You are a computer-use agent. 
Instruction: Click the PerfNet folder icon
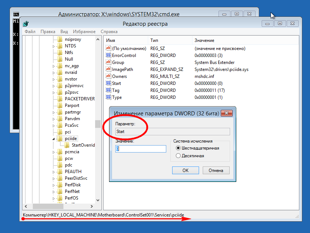pos(60,191)
